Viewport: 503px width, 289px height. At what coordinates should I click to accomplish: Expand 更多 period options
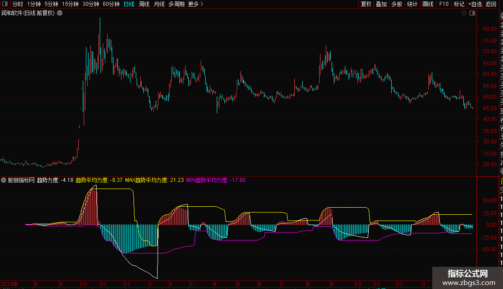point(195,4)
